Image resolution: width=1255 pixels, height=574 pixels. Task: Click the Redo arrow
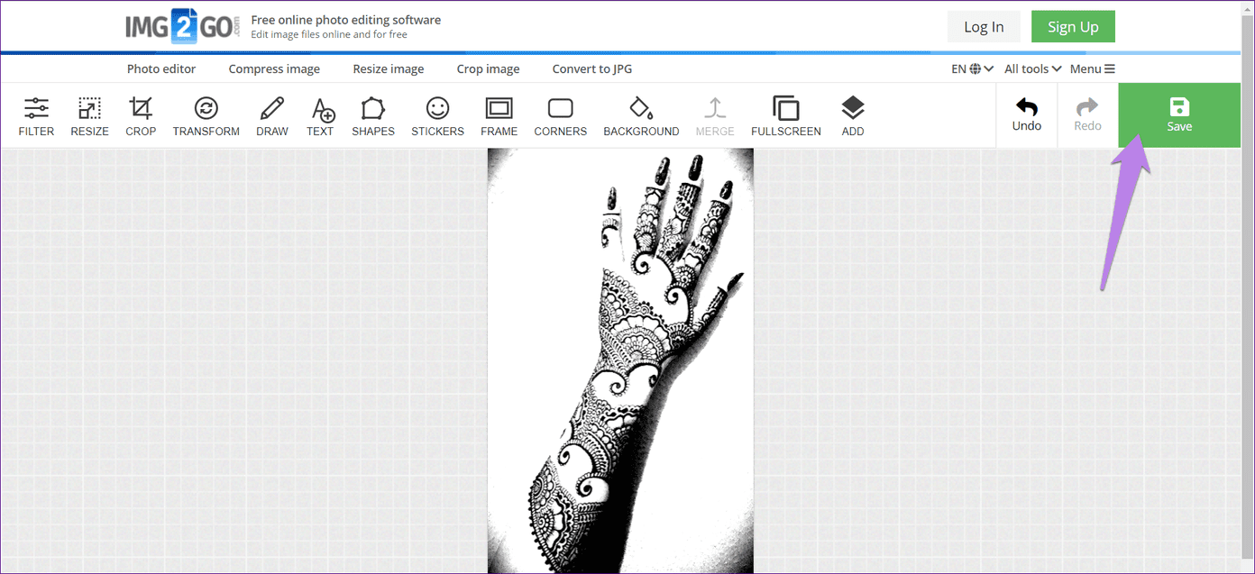click(1087, 115)
